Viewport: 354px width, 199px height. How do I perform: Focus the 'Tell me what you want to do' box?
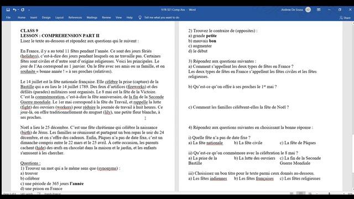[x=162, y=17]
